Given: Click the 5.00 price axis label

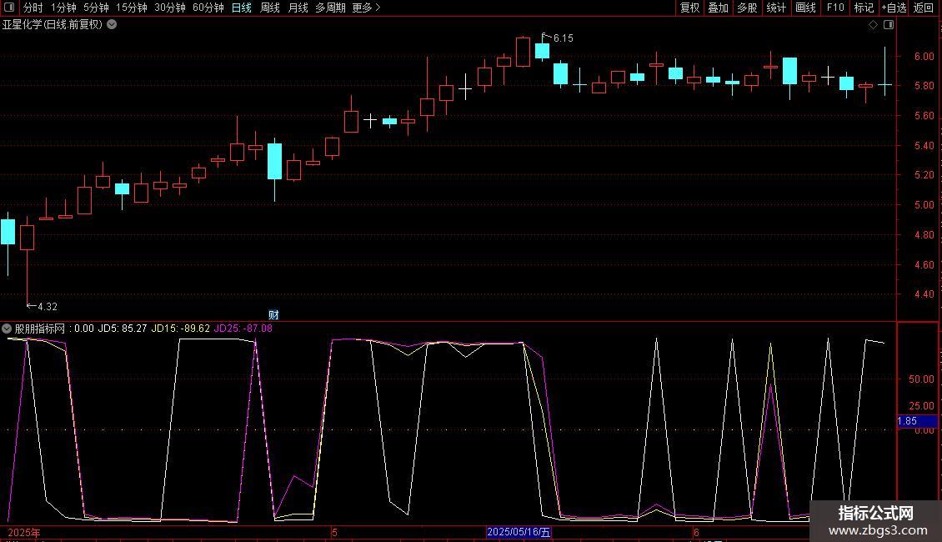Looking at the screenshot, I should [924, 205].
